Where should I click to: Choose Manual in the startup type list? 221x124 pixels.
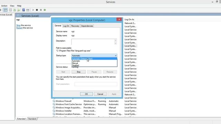(x=94, y=63)
